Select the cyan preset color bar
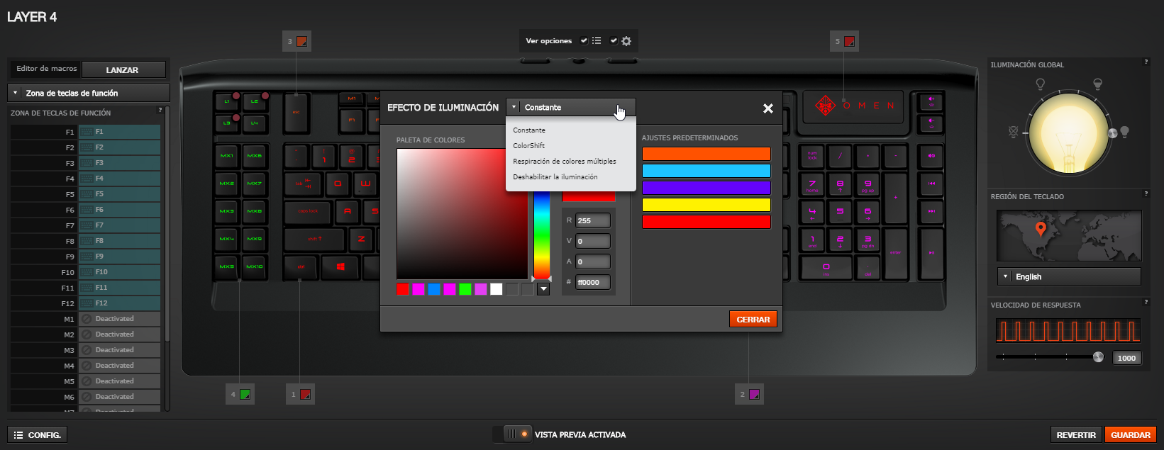The image size is (1164, 450). coord(706,171)
